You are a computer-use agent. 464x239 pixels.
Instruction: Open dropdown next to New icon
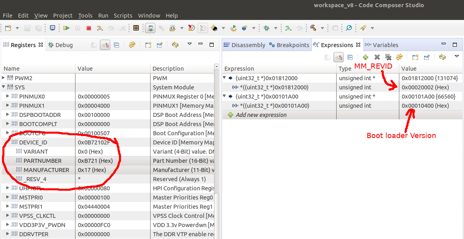[x=17, y=28]
